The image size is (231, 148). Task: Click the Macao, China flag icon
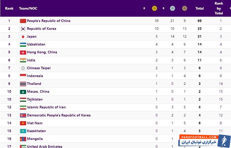point(23,92)
